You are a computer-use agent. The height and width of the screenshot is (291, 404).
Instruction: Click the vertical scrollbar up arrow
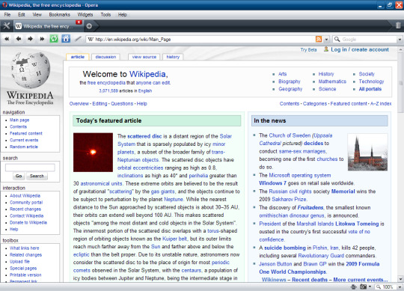click(x=400, y=49)
